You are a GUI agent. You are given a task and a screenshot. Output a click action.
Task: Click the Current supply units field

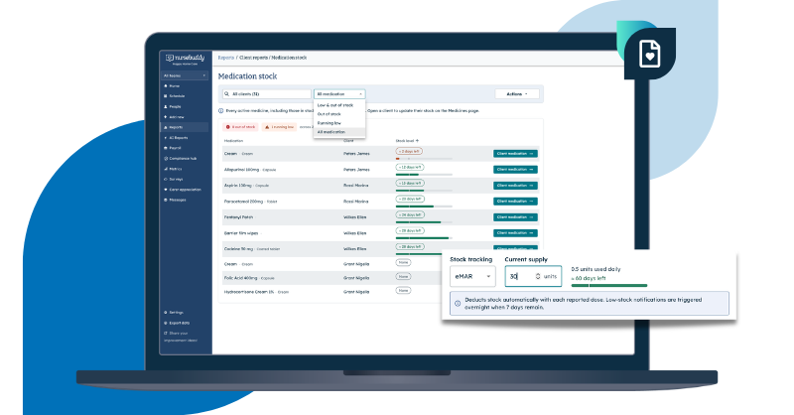[533, 276]
